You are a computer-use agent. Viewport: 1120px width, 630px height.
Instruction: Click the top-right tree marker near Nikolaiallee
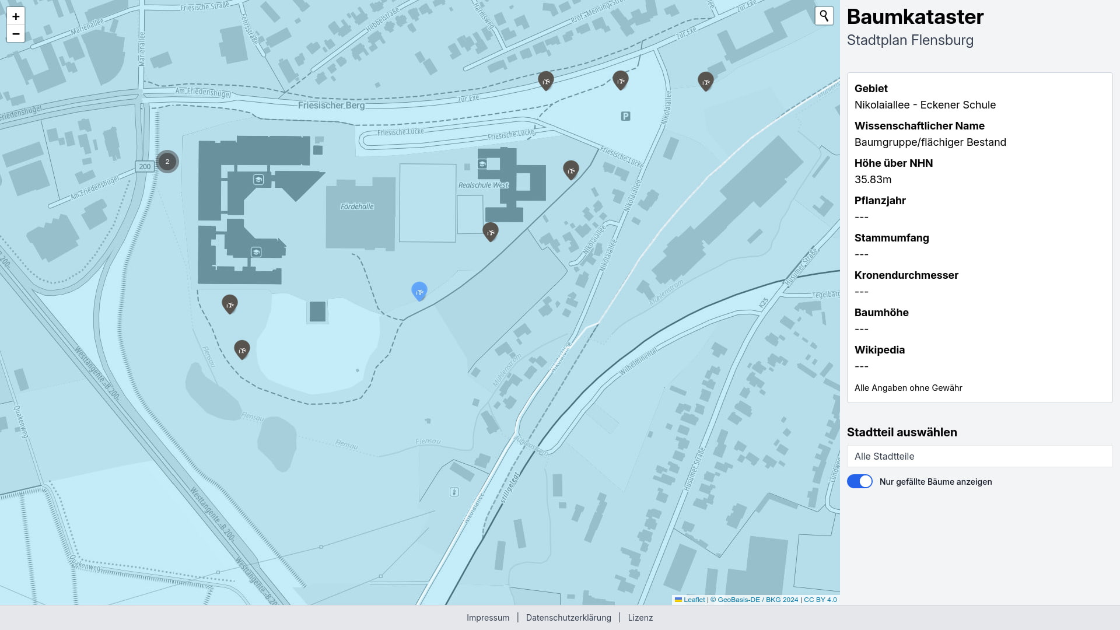tap(705, 81)
